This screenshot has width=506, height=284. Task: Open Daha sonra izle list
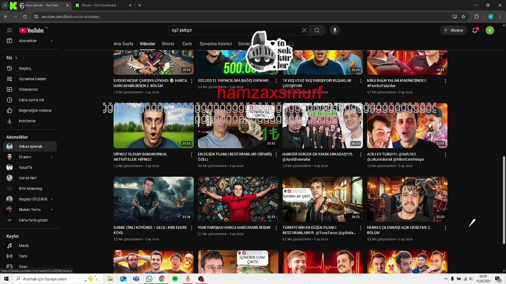coord(30,100)
